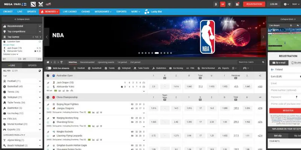This screenshot has height=150, width=301.
Task: Open the BONUSES dropdown
Action: click(x=49, y=12)
